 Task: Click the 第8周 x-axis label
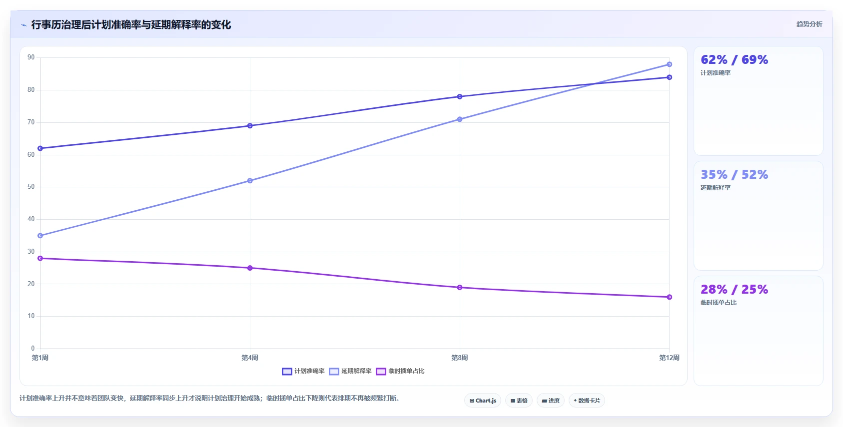(460, 358)
